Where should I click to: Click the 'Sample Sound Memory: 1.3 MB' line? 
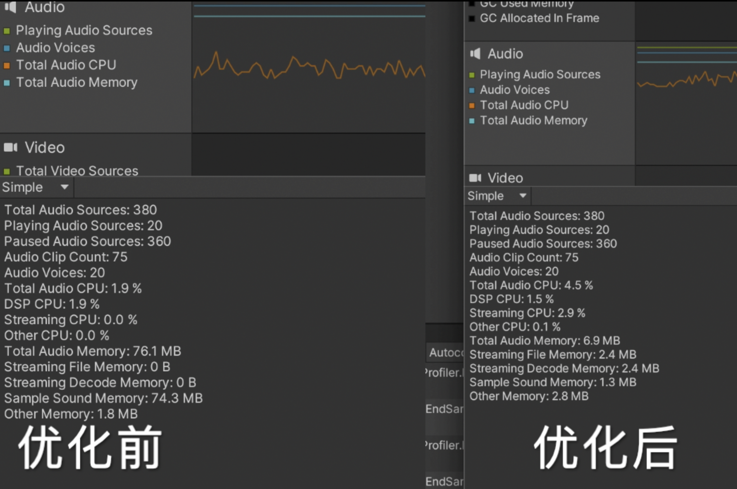pyautogui.click(x=553, y=382)
